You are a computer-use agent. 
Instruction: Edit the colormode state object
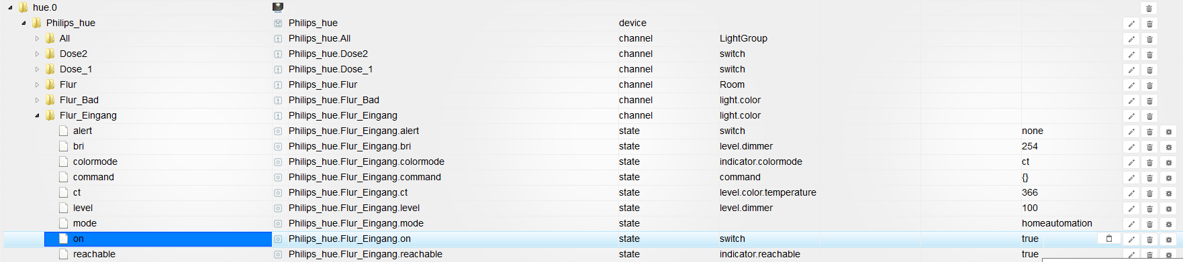(1131, 163)
